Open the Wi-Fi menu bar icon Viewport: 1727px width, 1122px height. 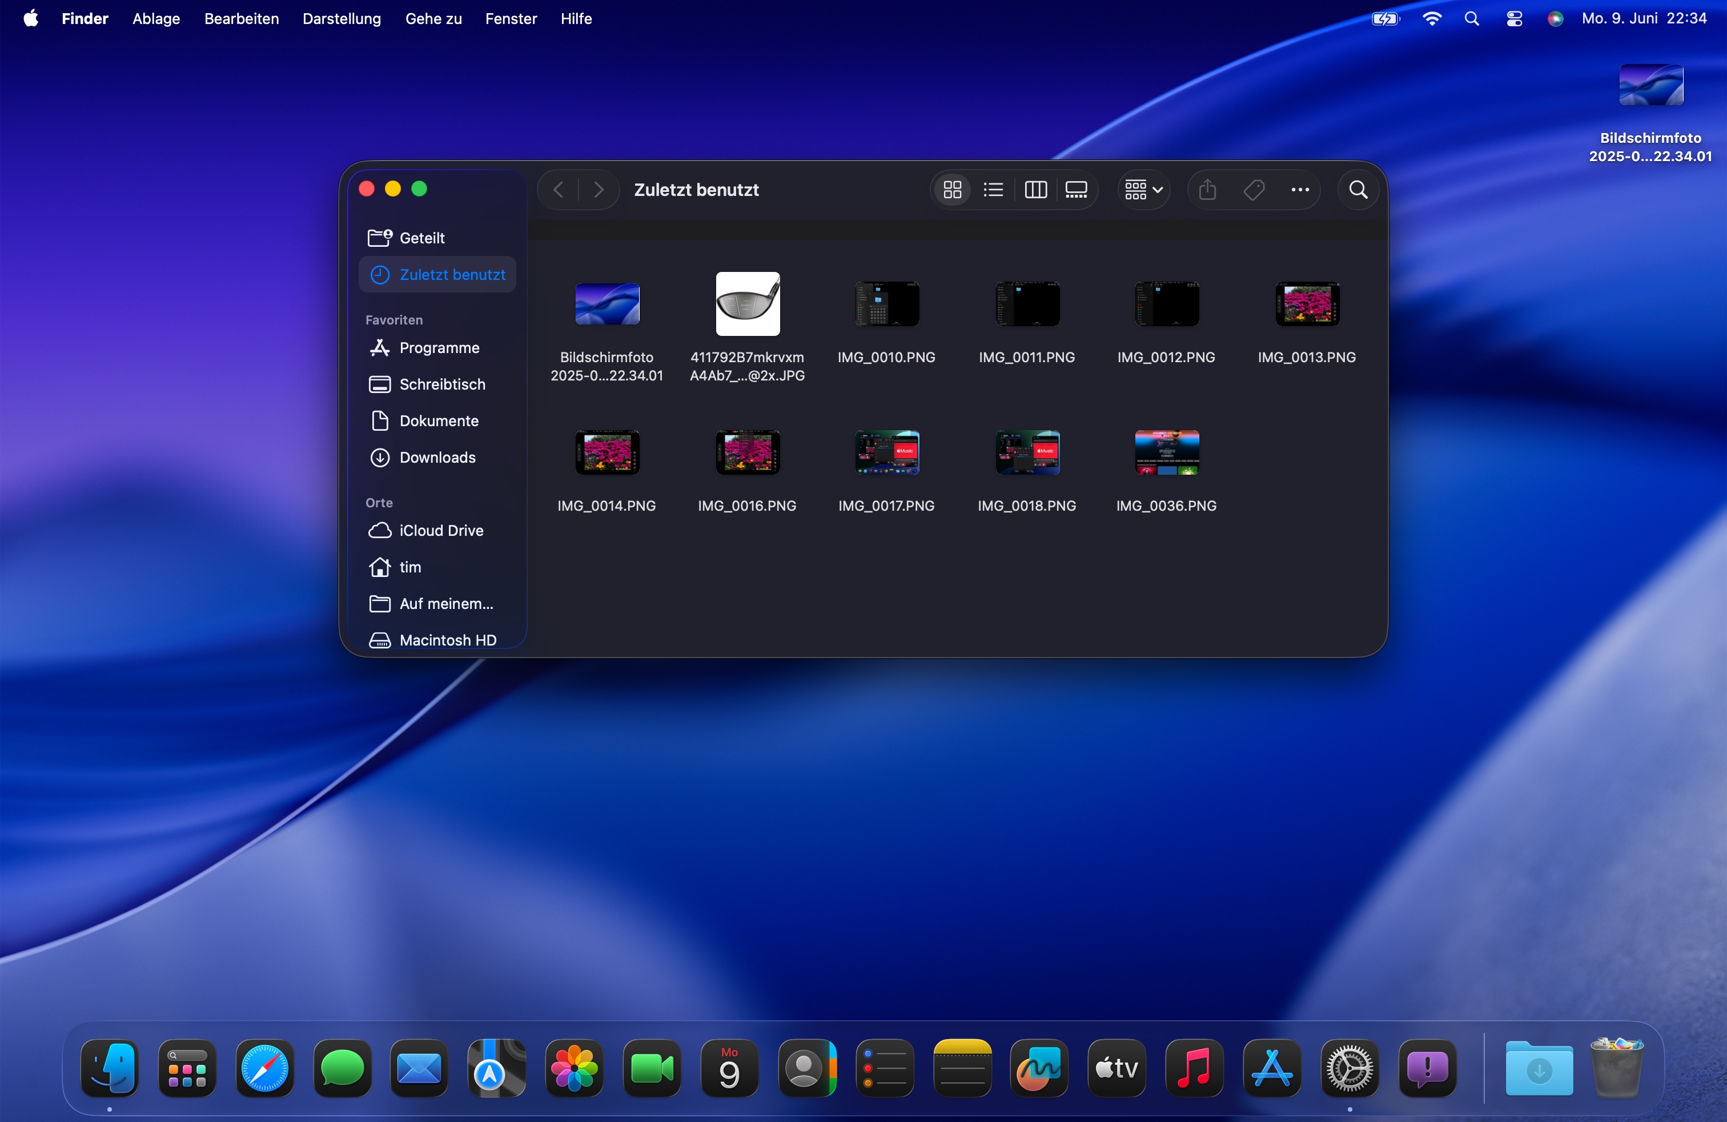coord(1432,18)
